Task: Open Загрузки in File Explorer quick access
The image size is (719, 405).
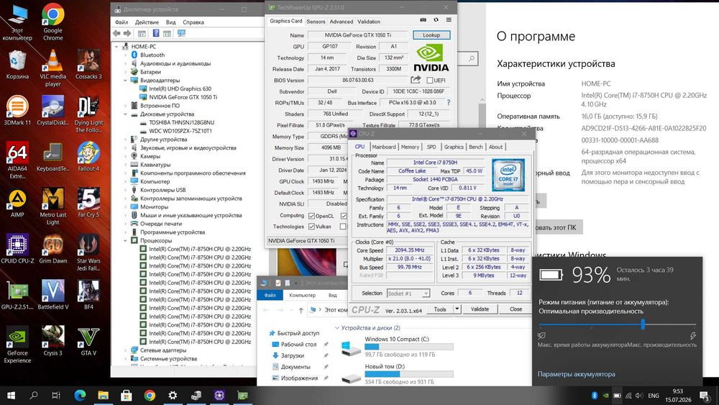Action: tap(292, 355)
